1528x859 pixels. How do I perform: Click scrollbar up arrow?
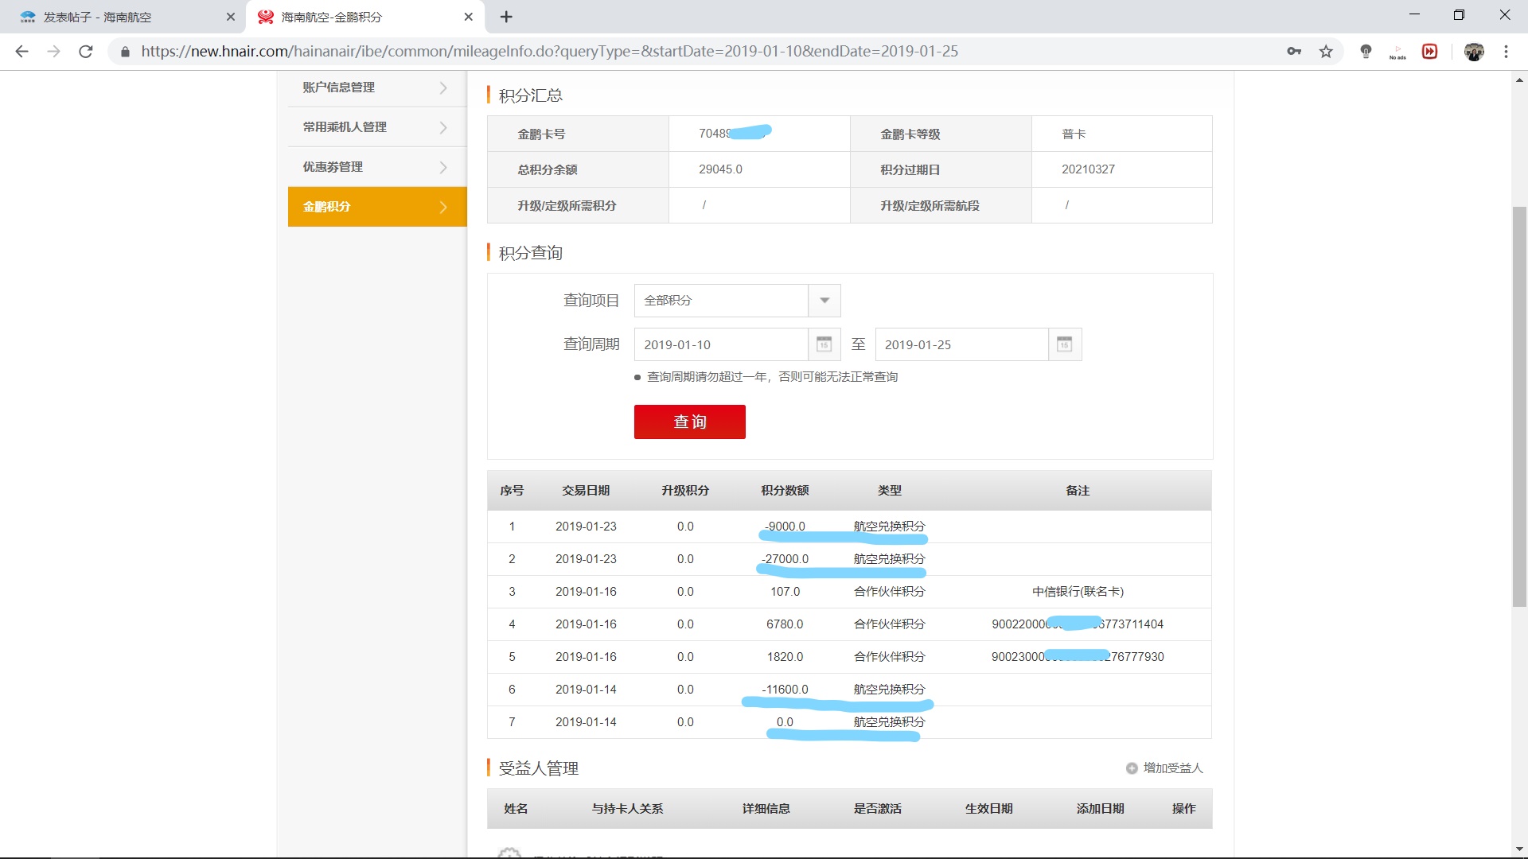(1519, 80)
